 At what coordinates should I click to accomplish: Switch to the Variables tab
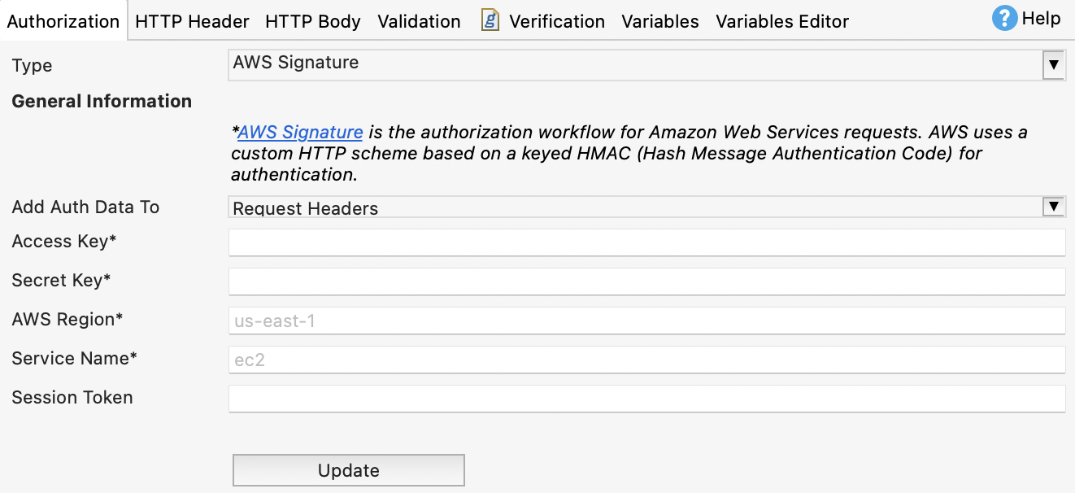pos(660,22)
